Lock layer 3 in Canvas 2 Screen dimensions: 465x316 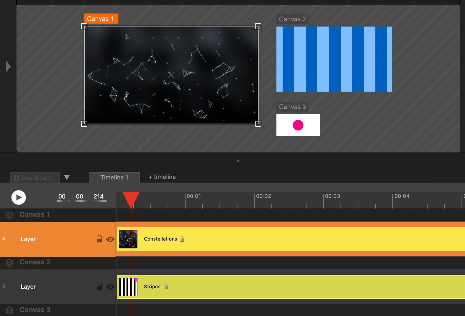tap(99, 287)
